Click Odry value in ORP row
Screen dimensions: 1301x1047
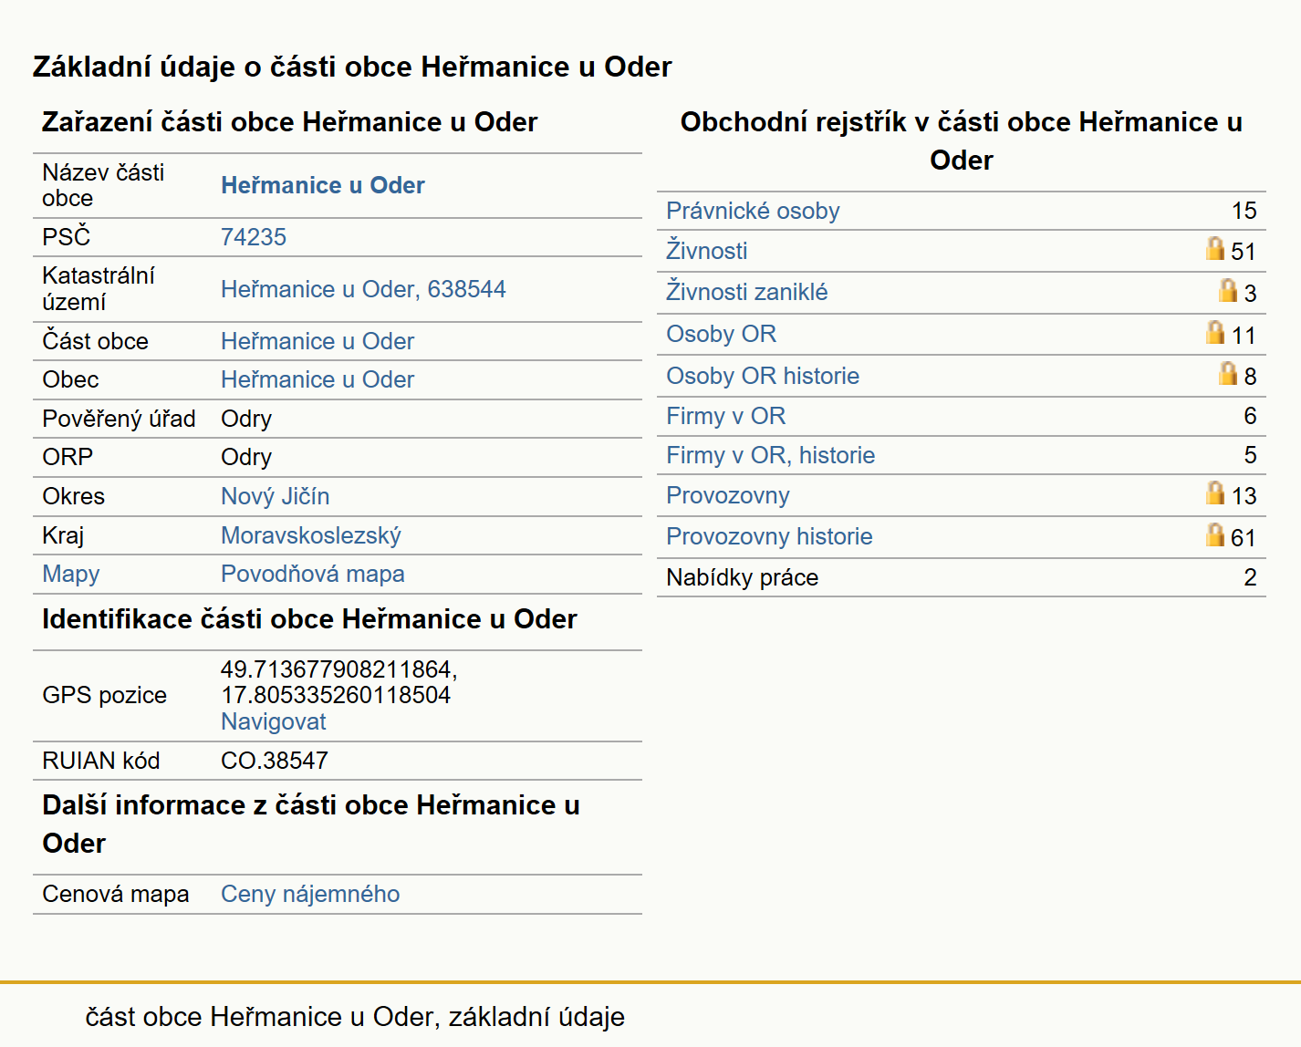(246, 457)
